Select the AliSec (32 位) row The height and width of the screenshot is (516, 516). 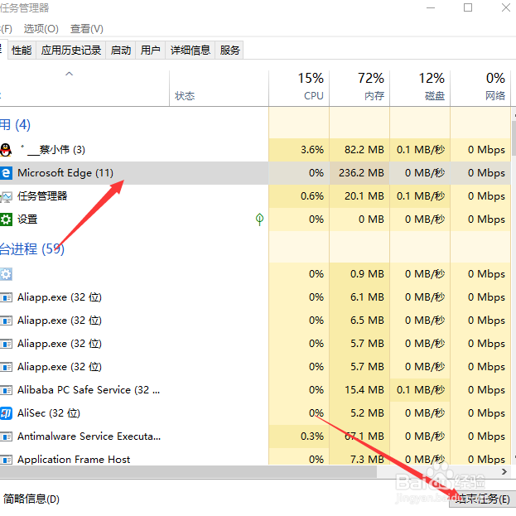255,413
